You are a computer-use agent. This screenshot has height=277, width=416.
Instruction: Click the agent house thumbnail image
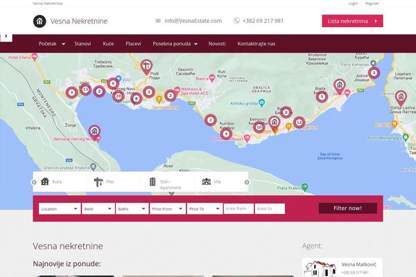click(320, 268)
